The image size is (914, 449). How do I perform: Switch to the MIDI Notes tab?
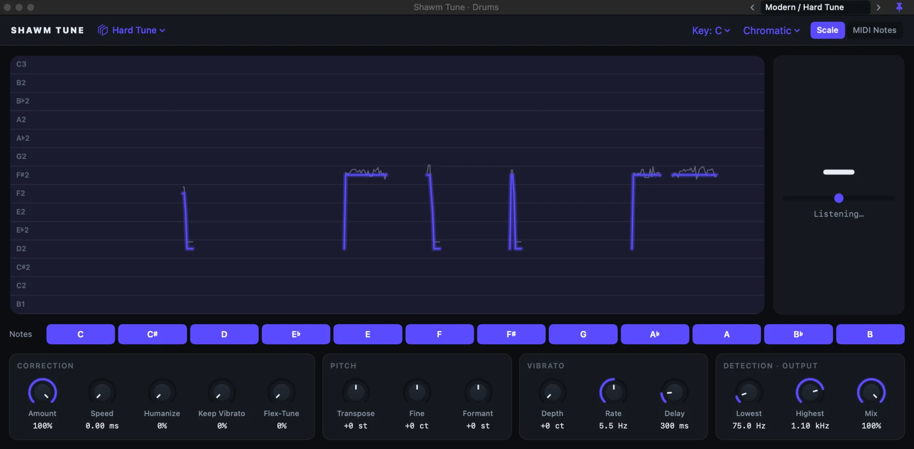pos(874,30)
